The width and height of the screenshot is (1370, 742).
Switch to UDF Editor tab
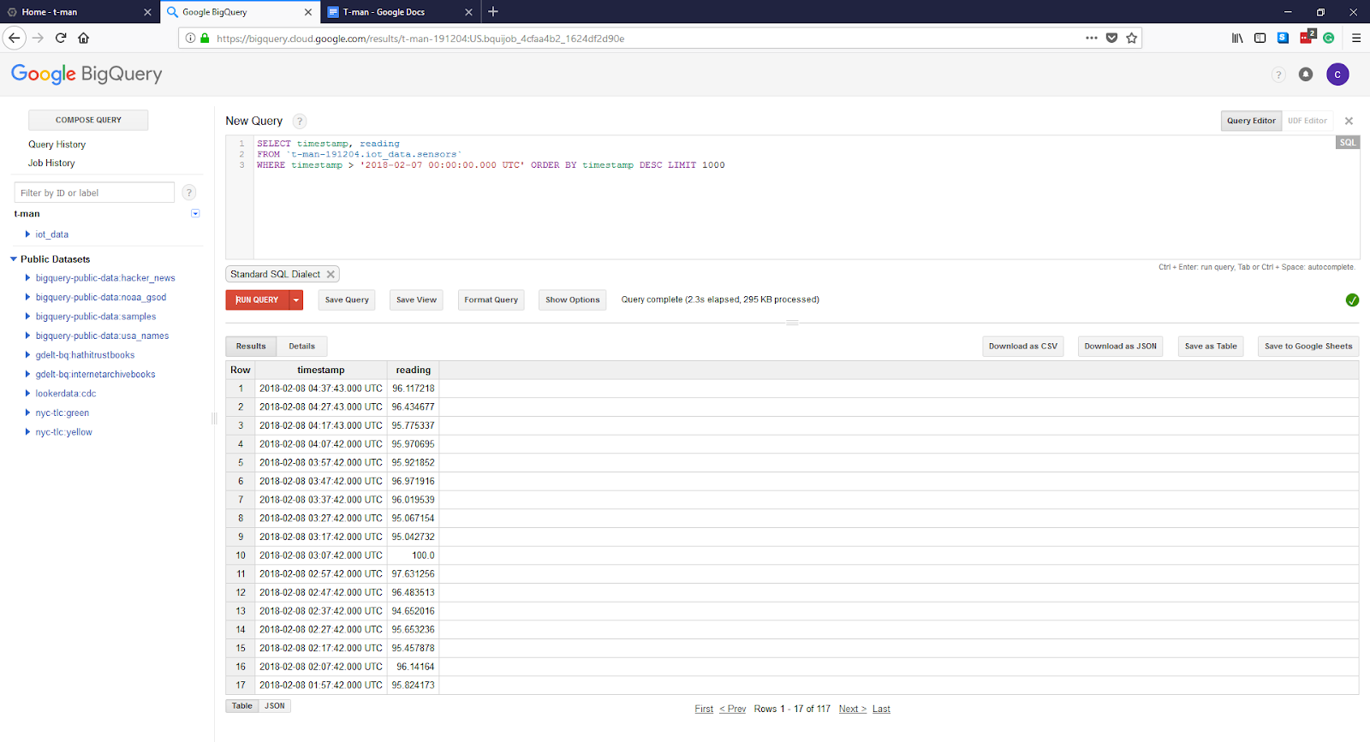tap(1307, 121)
